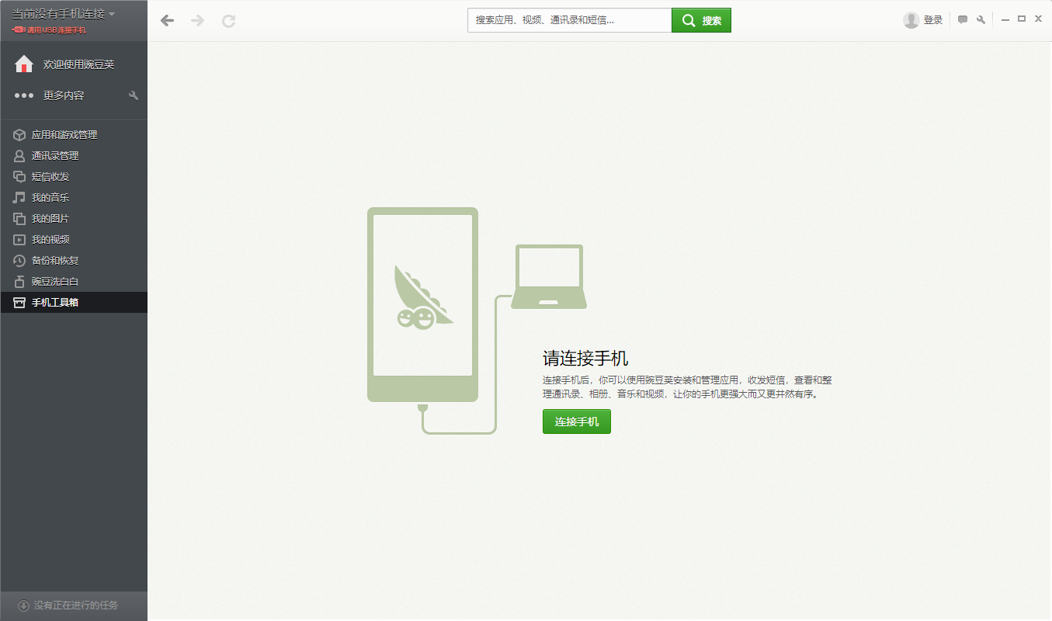Open the feedback chat bubble icon
This screenshot has height=621, width=1052.
pyautogui.click(x=963, y=20)
